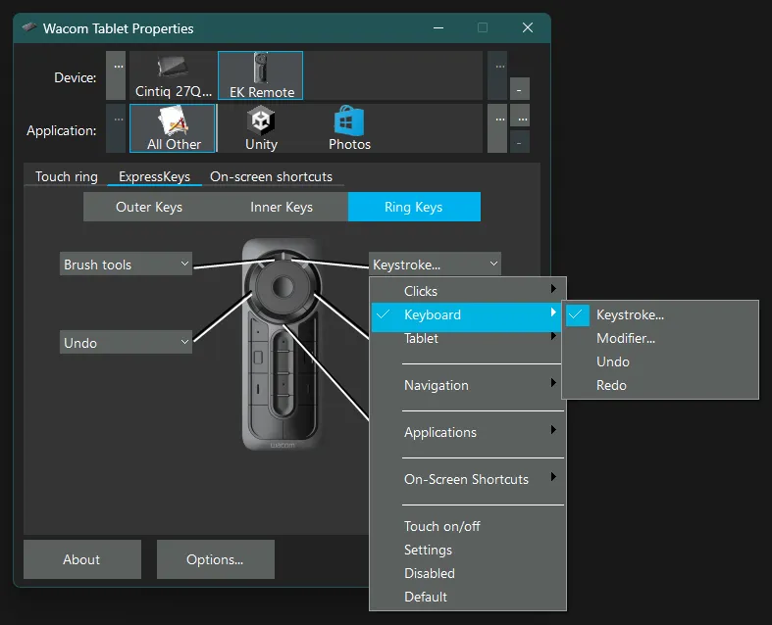Minimize the Wacom Tablet Properties window
The width and height of the screenshot is (772, 625).
pyautogui.click(x=438, y=28)
